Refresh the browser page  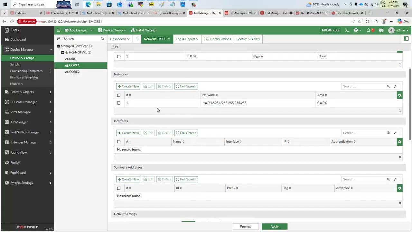coord(12,22)
